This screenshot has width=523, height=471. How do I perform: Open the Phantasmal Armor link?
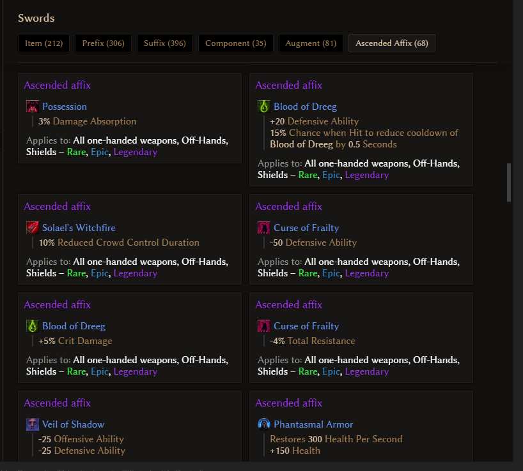click(x=313, y=424)
